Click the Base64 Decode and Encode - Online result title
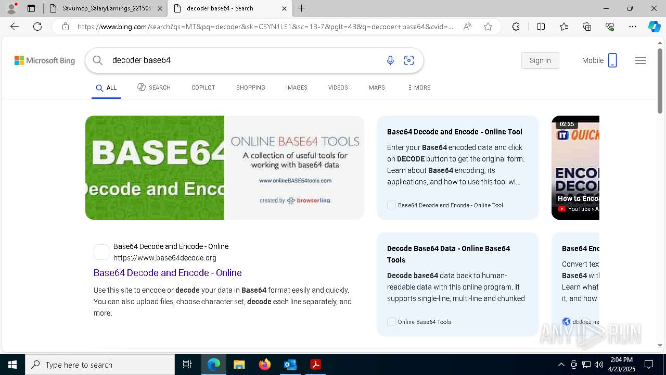The height and width of the screenshot is (375, 666). (x=168, y=273)
